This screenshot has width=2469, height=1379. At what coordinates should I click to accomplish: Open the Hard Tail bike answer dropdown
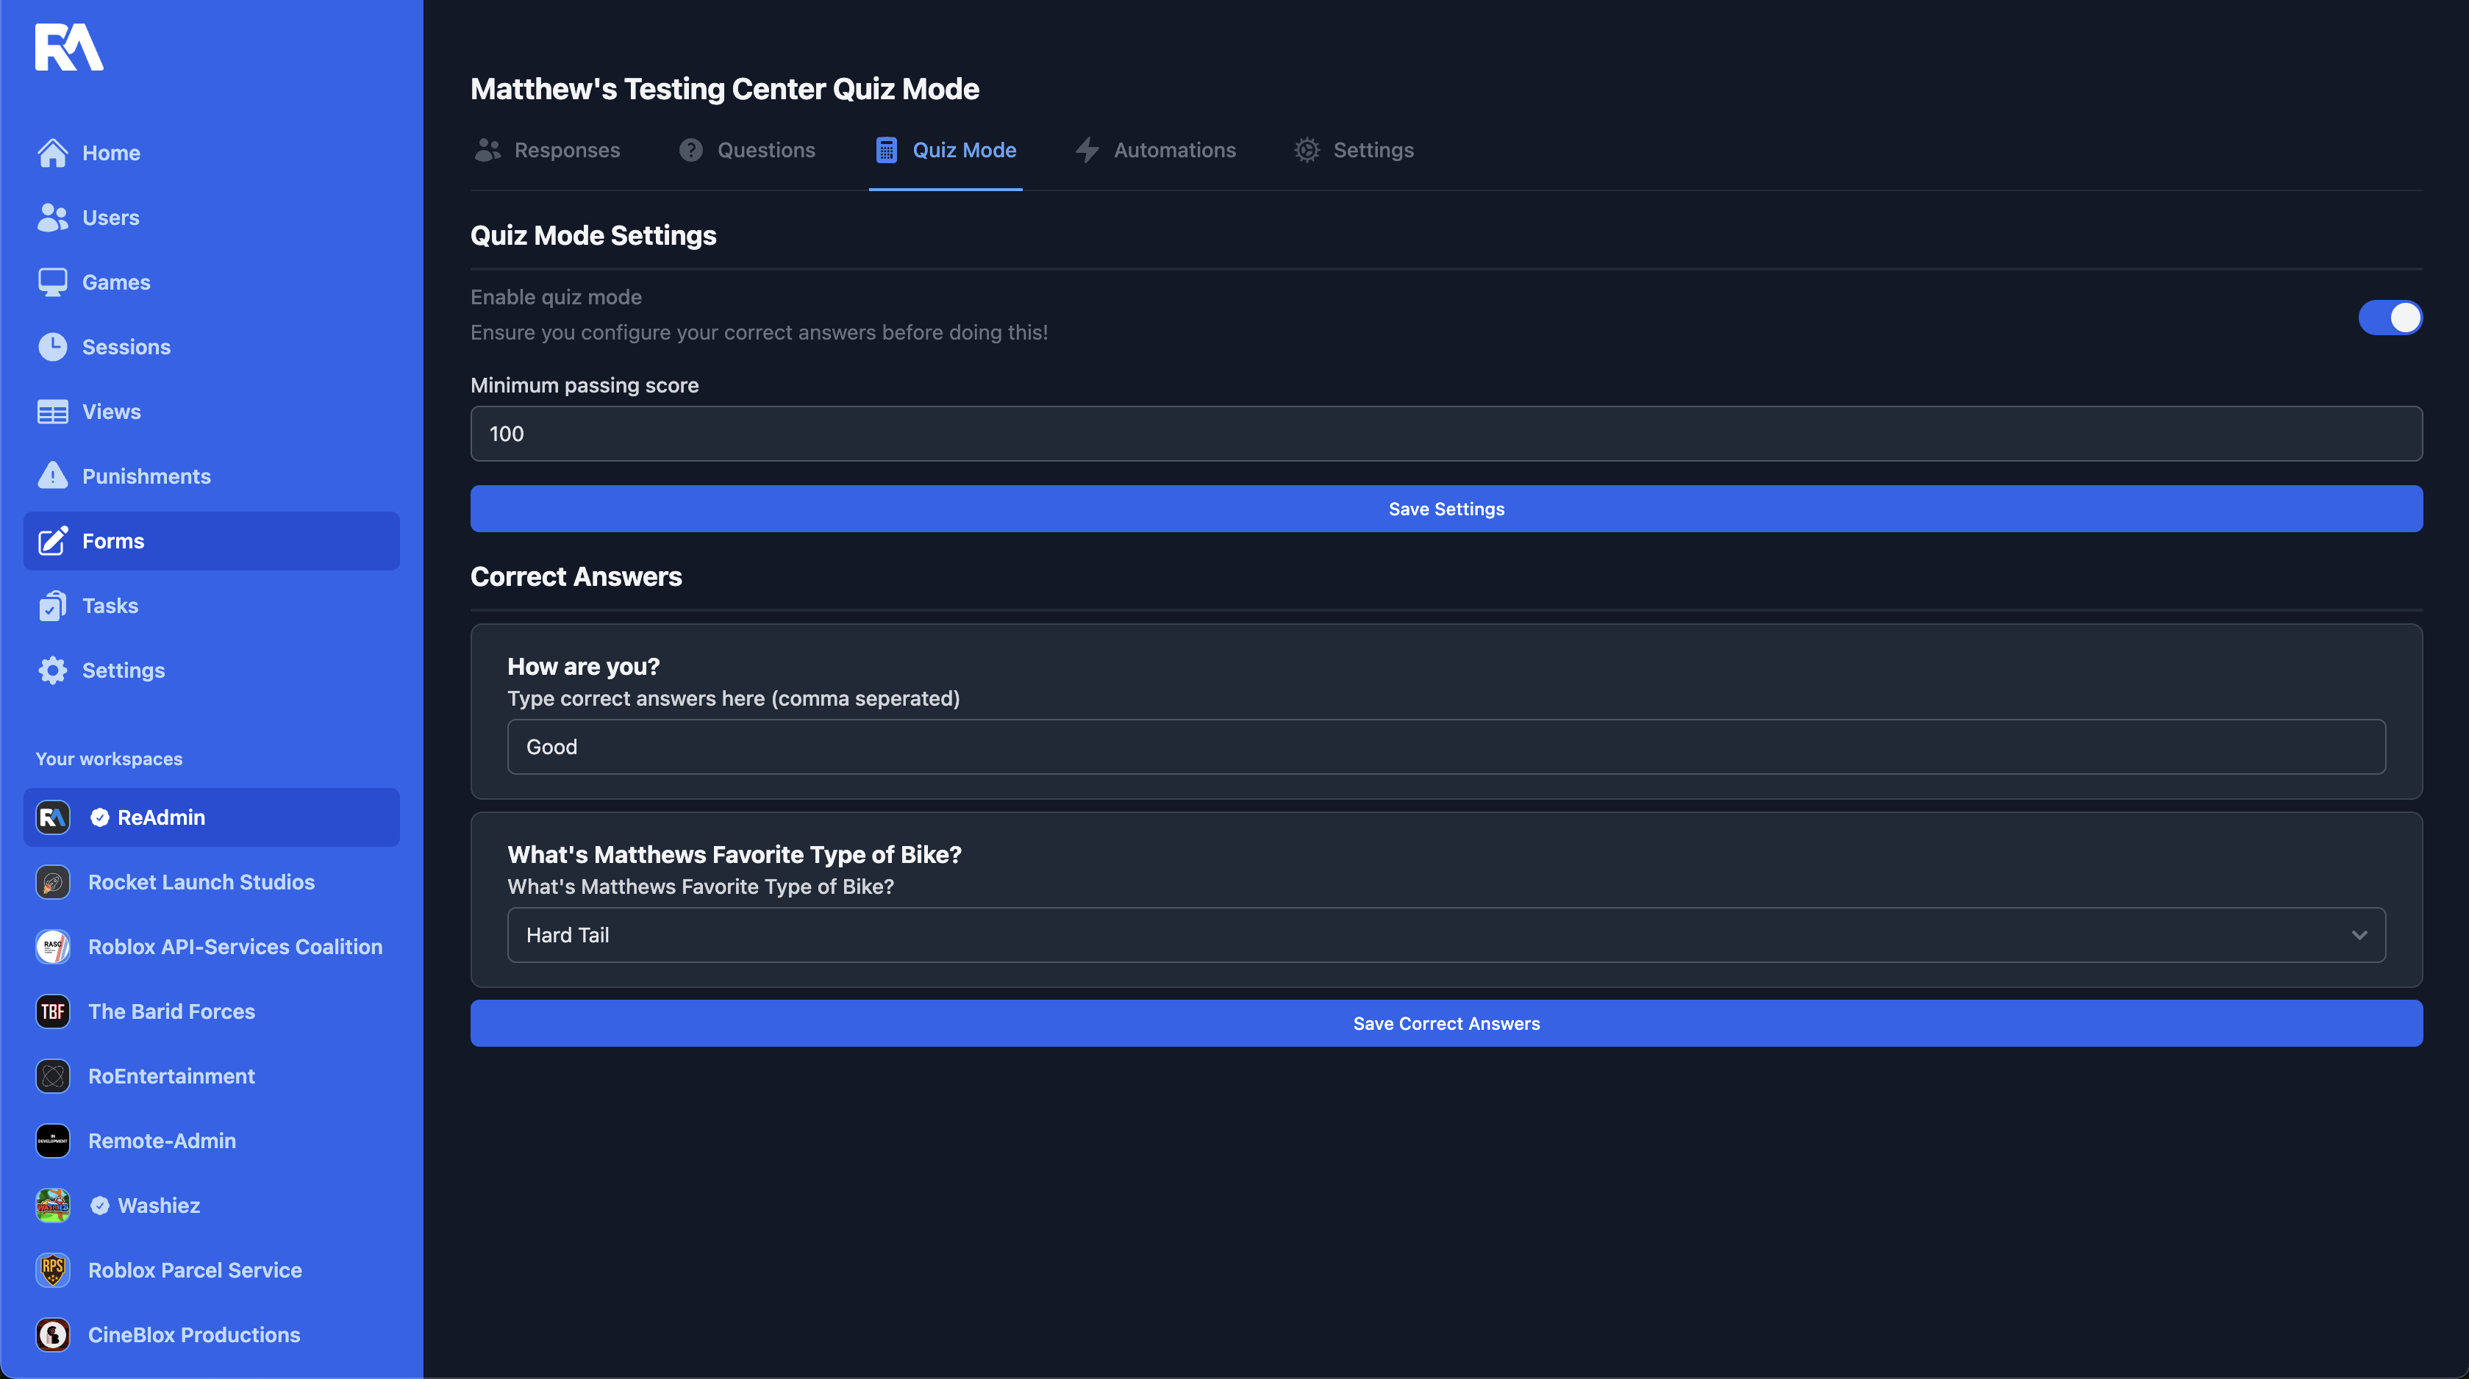1446,934
